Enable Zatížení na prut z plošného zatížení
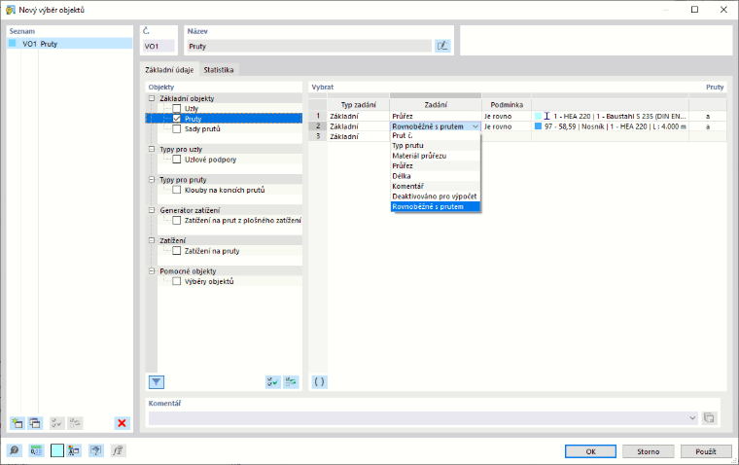 (177, 220)
